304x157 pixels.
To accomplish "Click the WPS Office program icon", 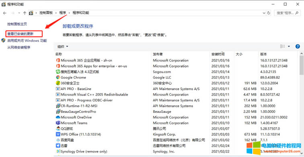I will 58,135.
